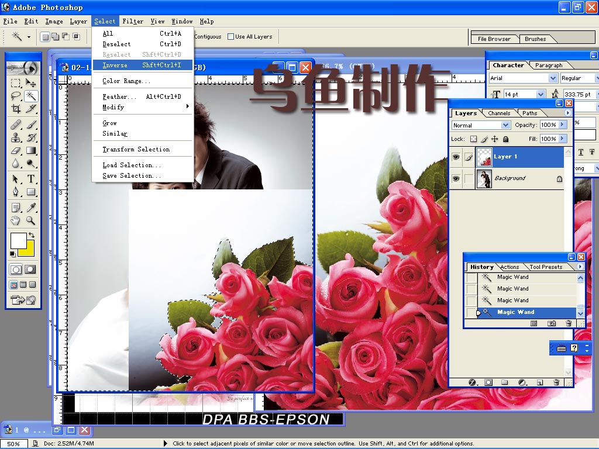The image size is (599, 449).
Task: Choose Transform Selection menu entry
Action: click(x=143, y=149)
